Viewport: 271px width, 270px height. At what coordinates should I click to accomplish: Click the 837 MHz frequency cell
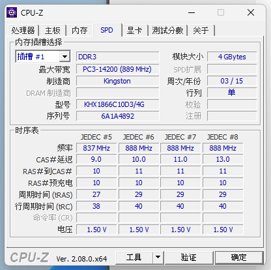[x=96, y=148]
